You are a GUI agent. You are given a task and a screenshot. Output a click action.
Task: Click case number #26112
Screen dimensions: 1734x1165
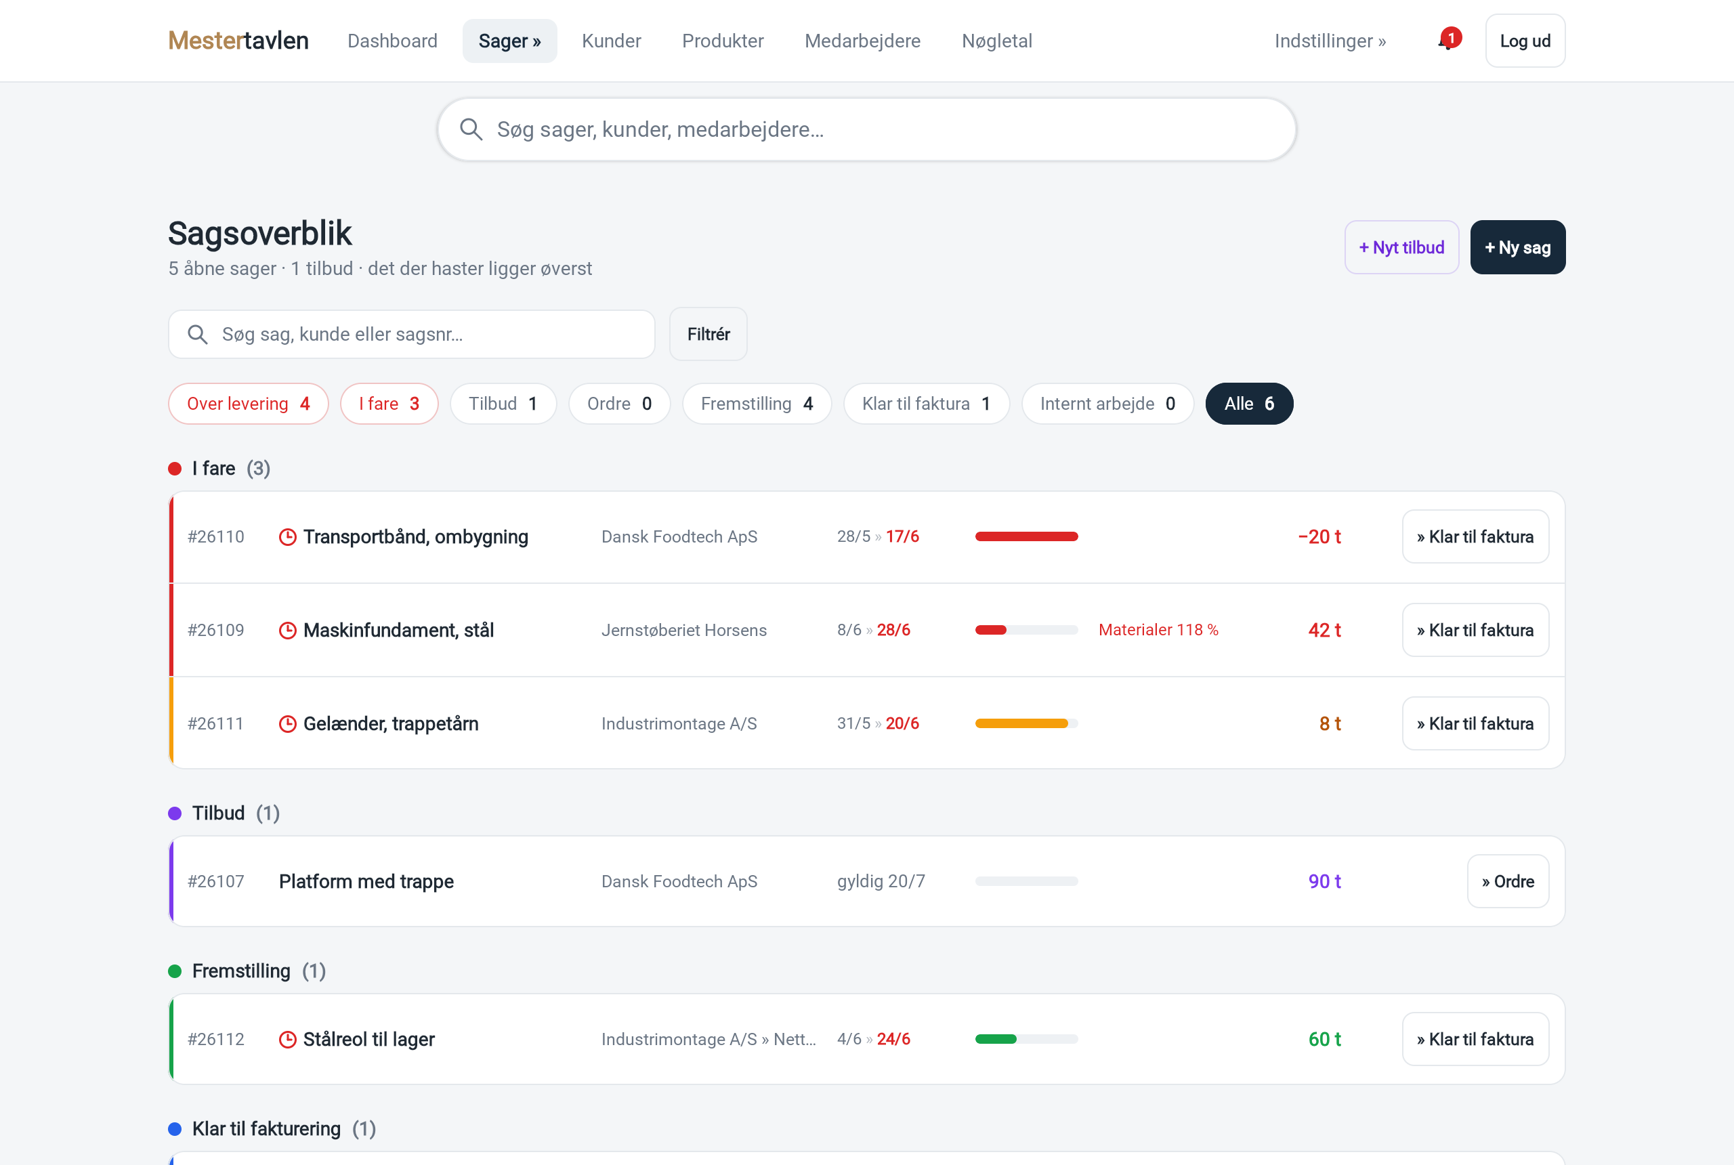[x=215, y=1040]
